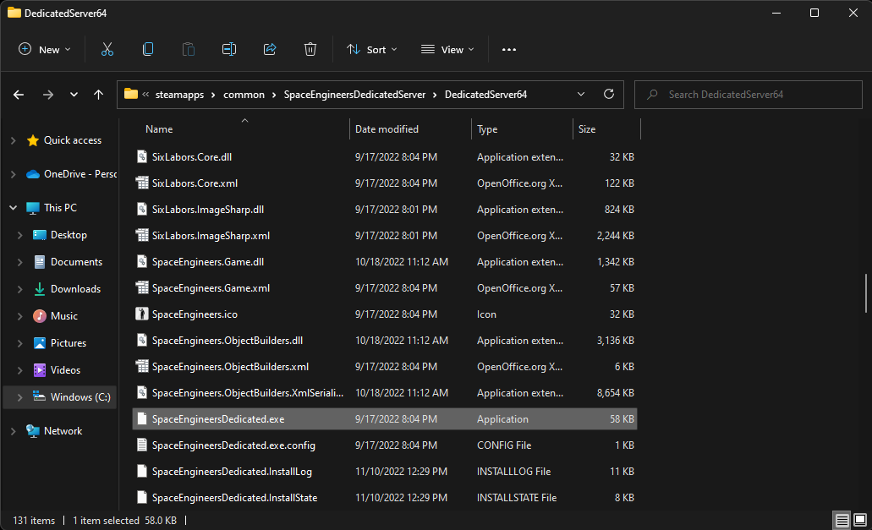Expand the Quick access tree node

pyautogui.click(x=14, y=140)
